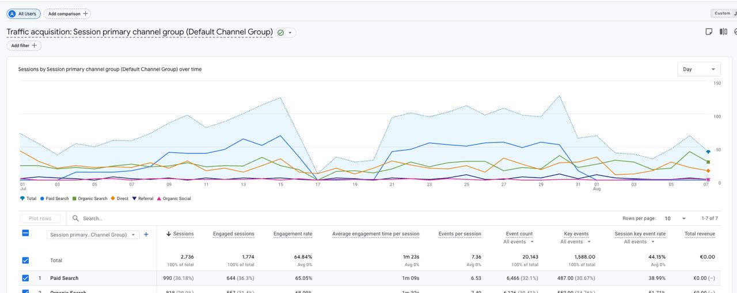
Task: Click the search magnifier icon in the table
Action: tap(75, 218)
